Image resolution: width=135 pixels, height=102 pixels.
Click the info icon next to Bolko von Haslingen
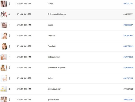(x=9, y=14)
